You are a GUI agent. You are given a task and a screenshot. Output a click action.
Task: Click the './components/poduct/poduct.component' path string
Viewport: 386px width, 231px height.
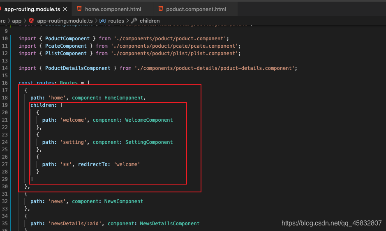tap(170, 38)
